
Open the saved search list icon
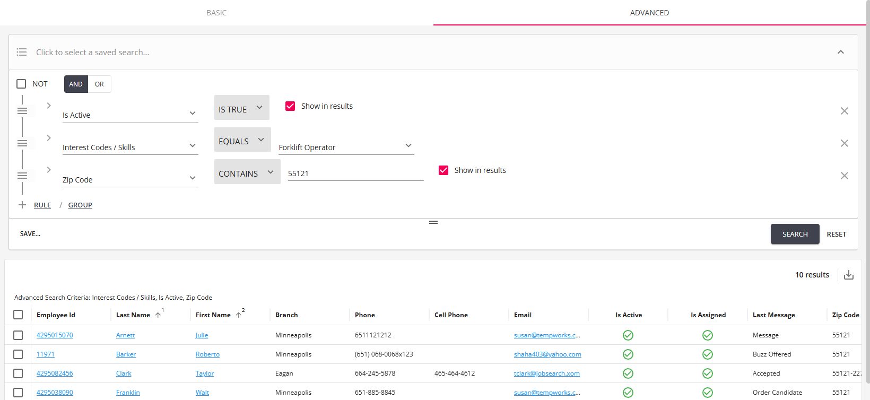[x=22, y=52]
